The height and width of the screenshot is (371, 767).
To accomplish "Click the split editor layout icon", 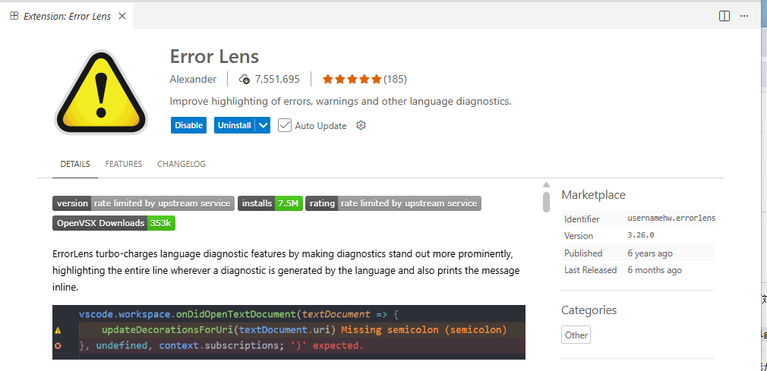I will 724,16.
